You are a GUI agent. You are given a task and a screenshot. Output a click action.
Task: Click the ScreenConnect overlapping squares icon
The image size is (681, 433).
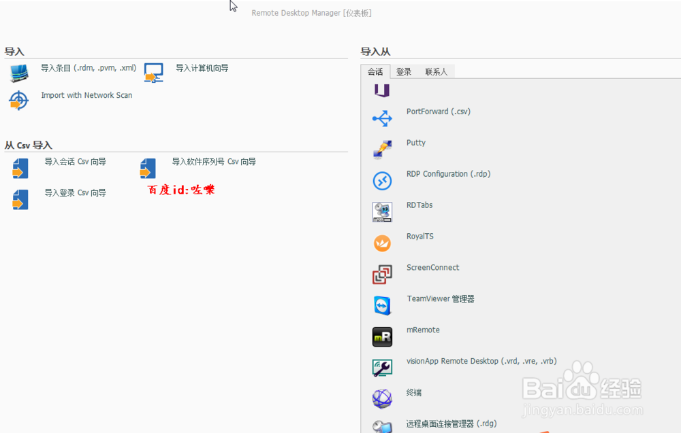[382, 275]
